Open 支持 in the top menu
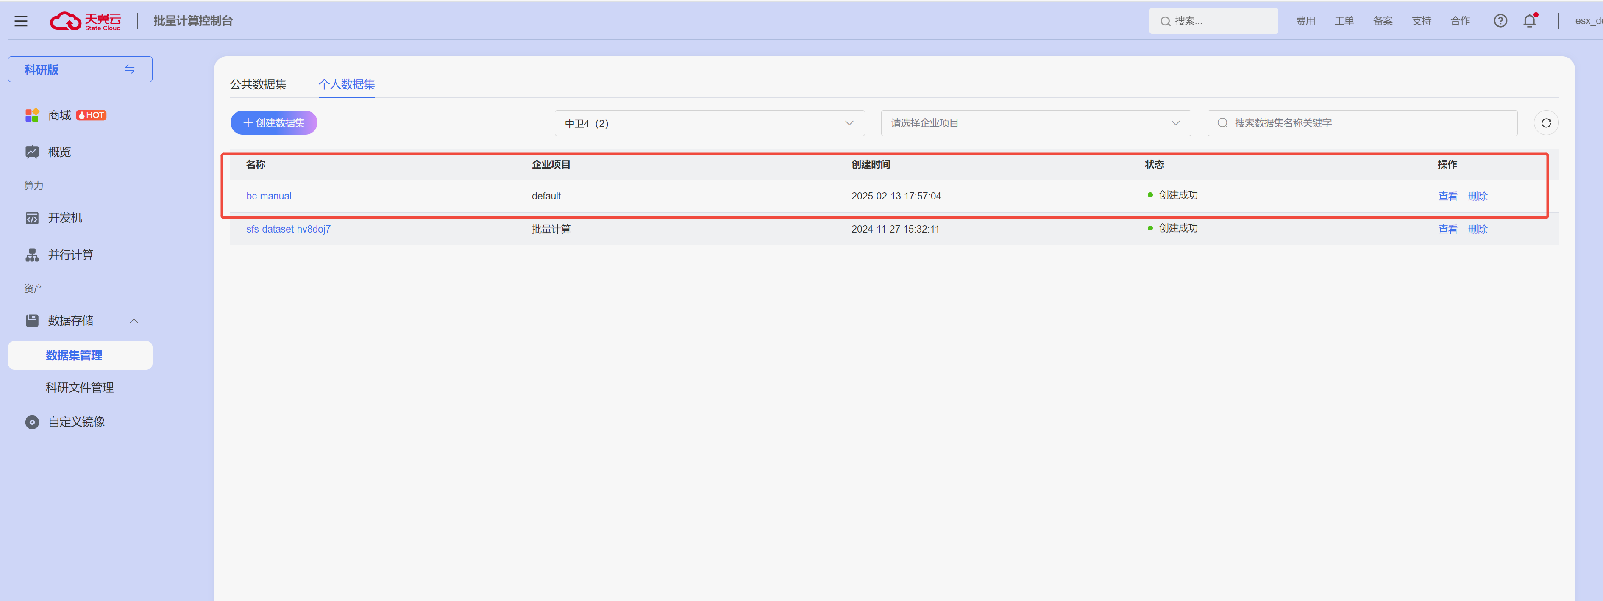 (1421, 21)
